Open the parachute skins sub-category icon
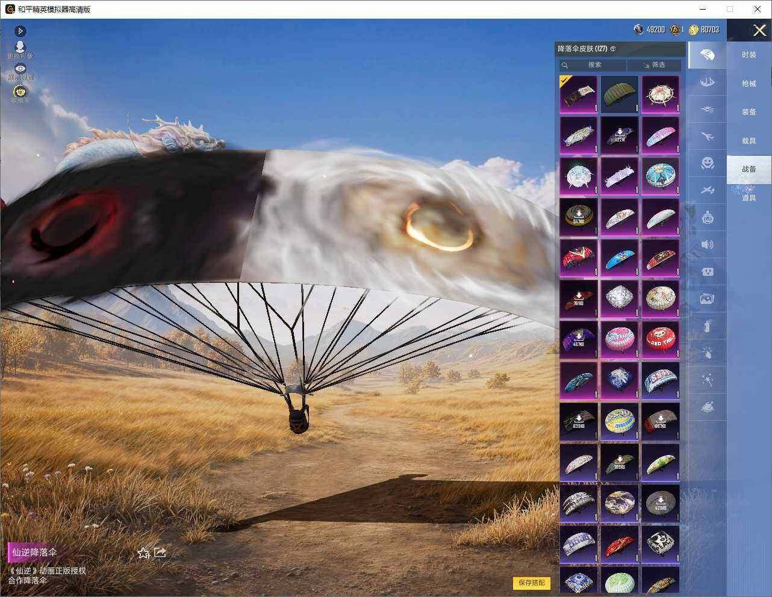Viewport: 772px width, 597px height. click(x=707, y=55)
